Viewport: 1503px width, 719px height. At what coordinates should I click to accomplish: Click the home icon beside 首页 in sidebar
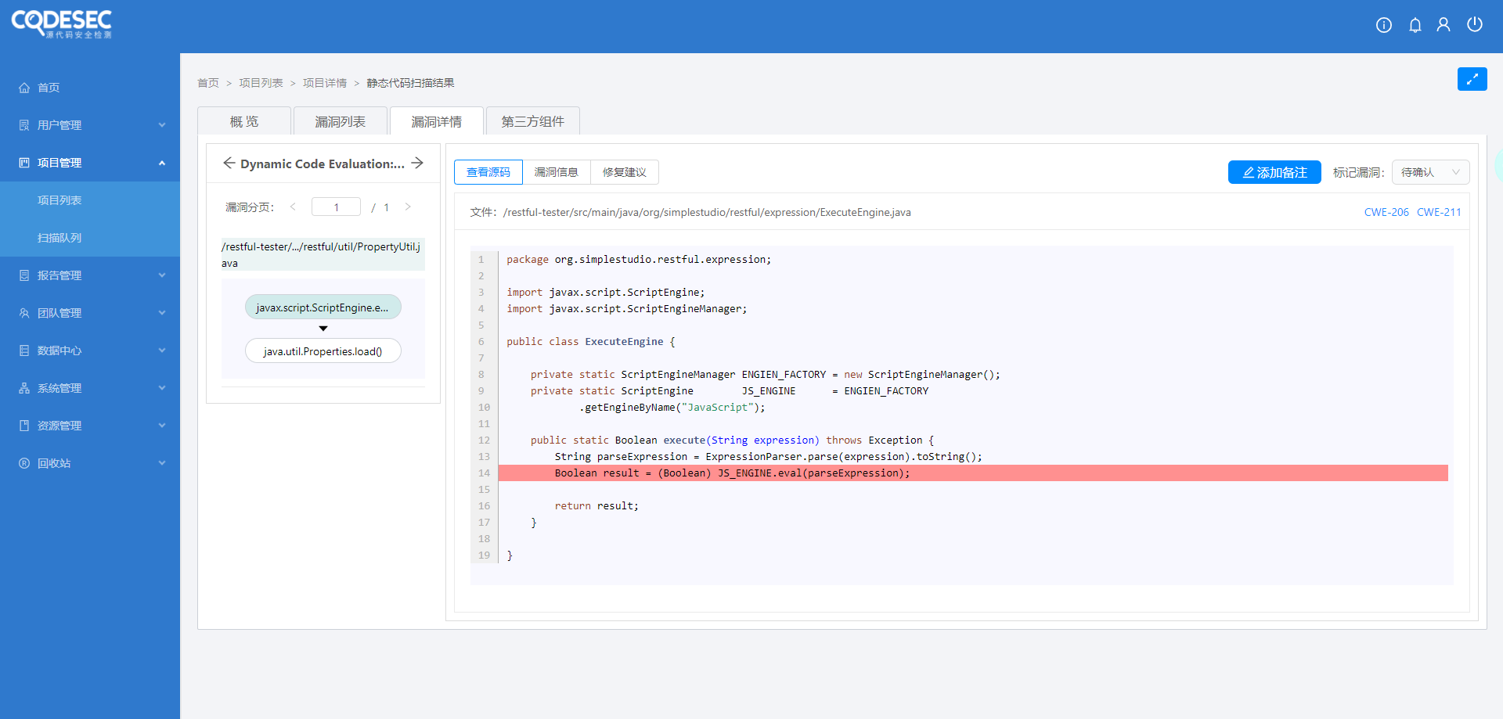pyautogui.click(x=24, y=88)
